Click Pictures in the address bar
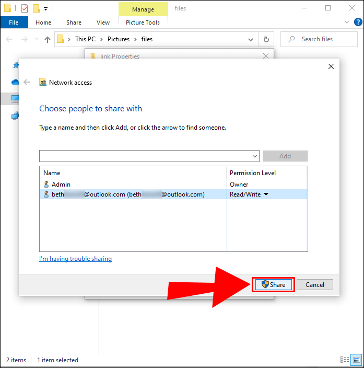 (x=119, y=39)
